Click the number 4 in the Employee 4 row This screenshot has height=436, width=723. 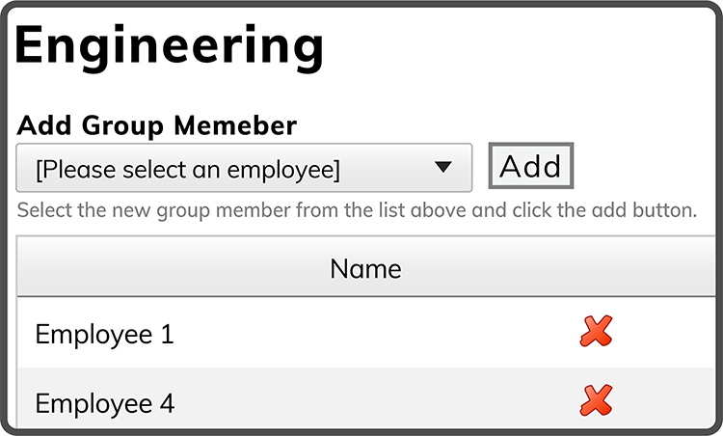[167, 403]
